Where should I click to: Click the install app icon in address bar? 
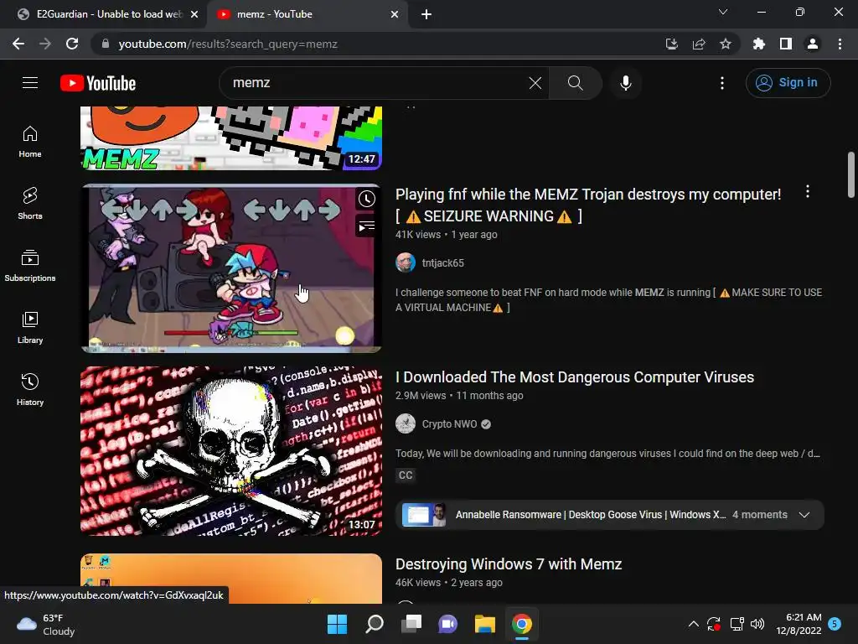(x=671, y=44)
